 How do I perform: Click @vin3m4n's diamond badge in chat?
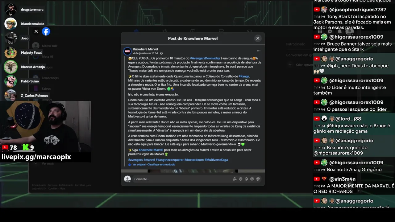click(324, 179)
